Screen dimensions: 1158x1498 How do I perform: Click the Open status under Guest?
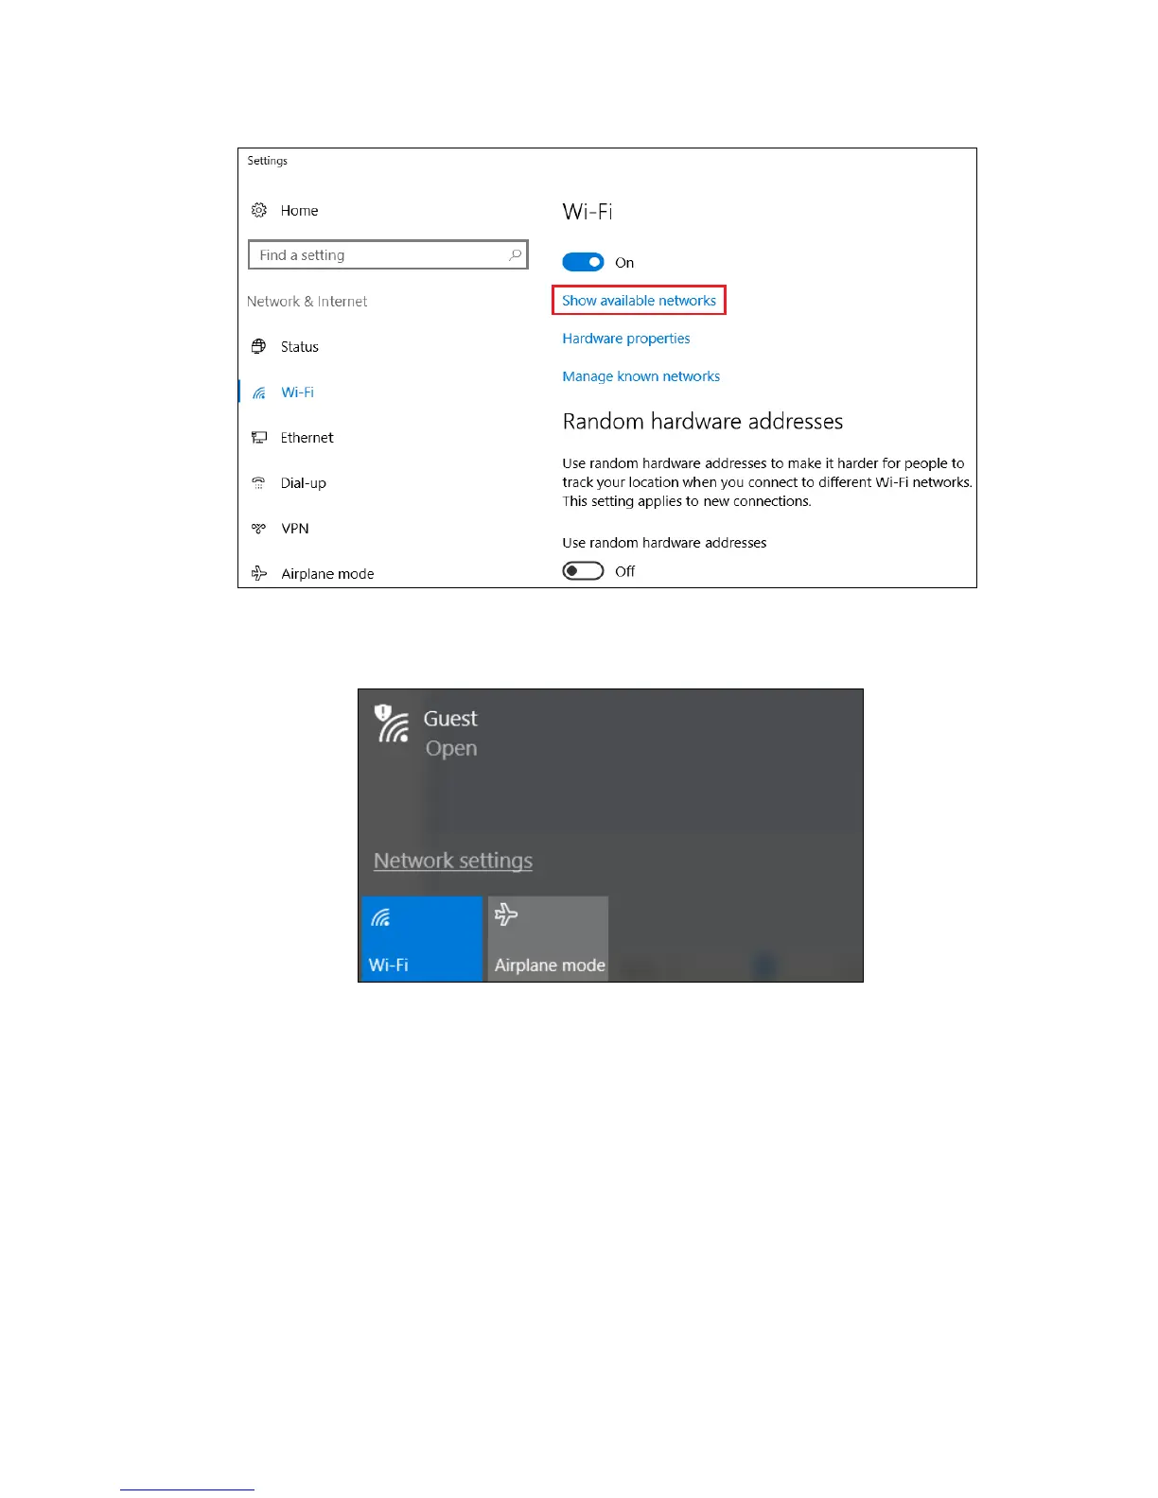tap(451, 749)
